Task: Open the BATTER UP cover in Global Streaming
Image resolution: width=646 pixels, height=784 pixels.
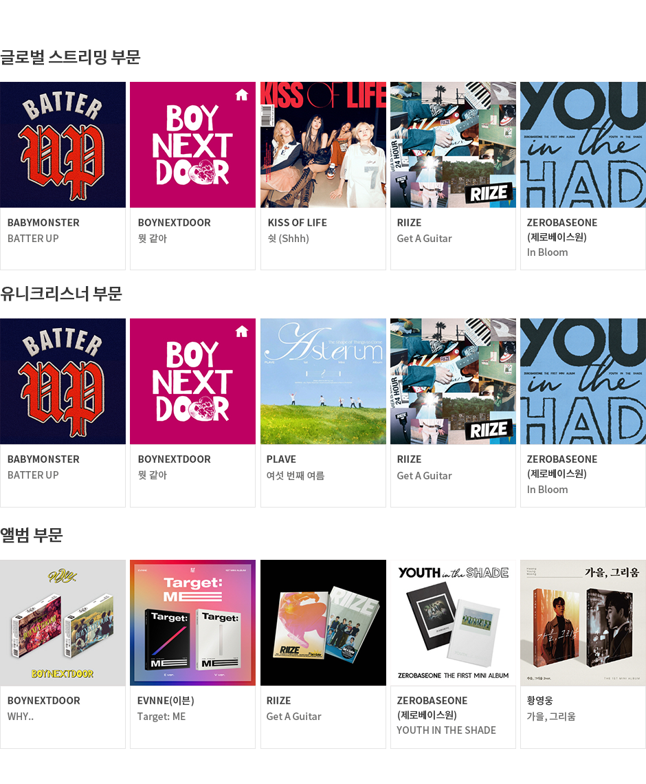Action: pyautogui.click(x=63, y=144)
